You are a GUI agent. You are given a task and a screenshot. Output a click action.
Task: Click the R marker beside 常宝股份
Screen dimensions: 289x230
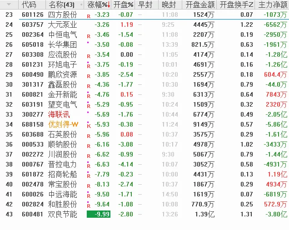pos(89,186)
